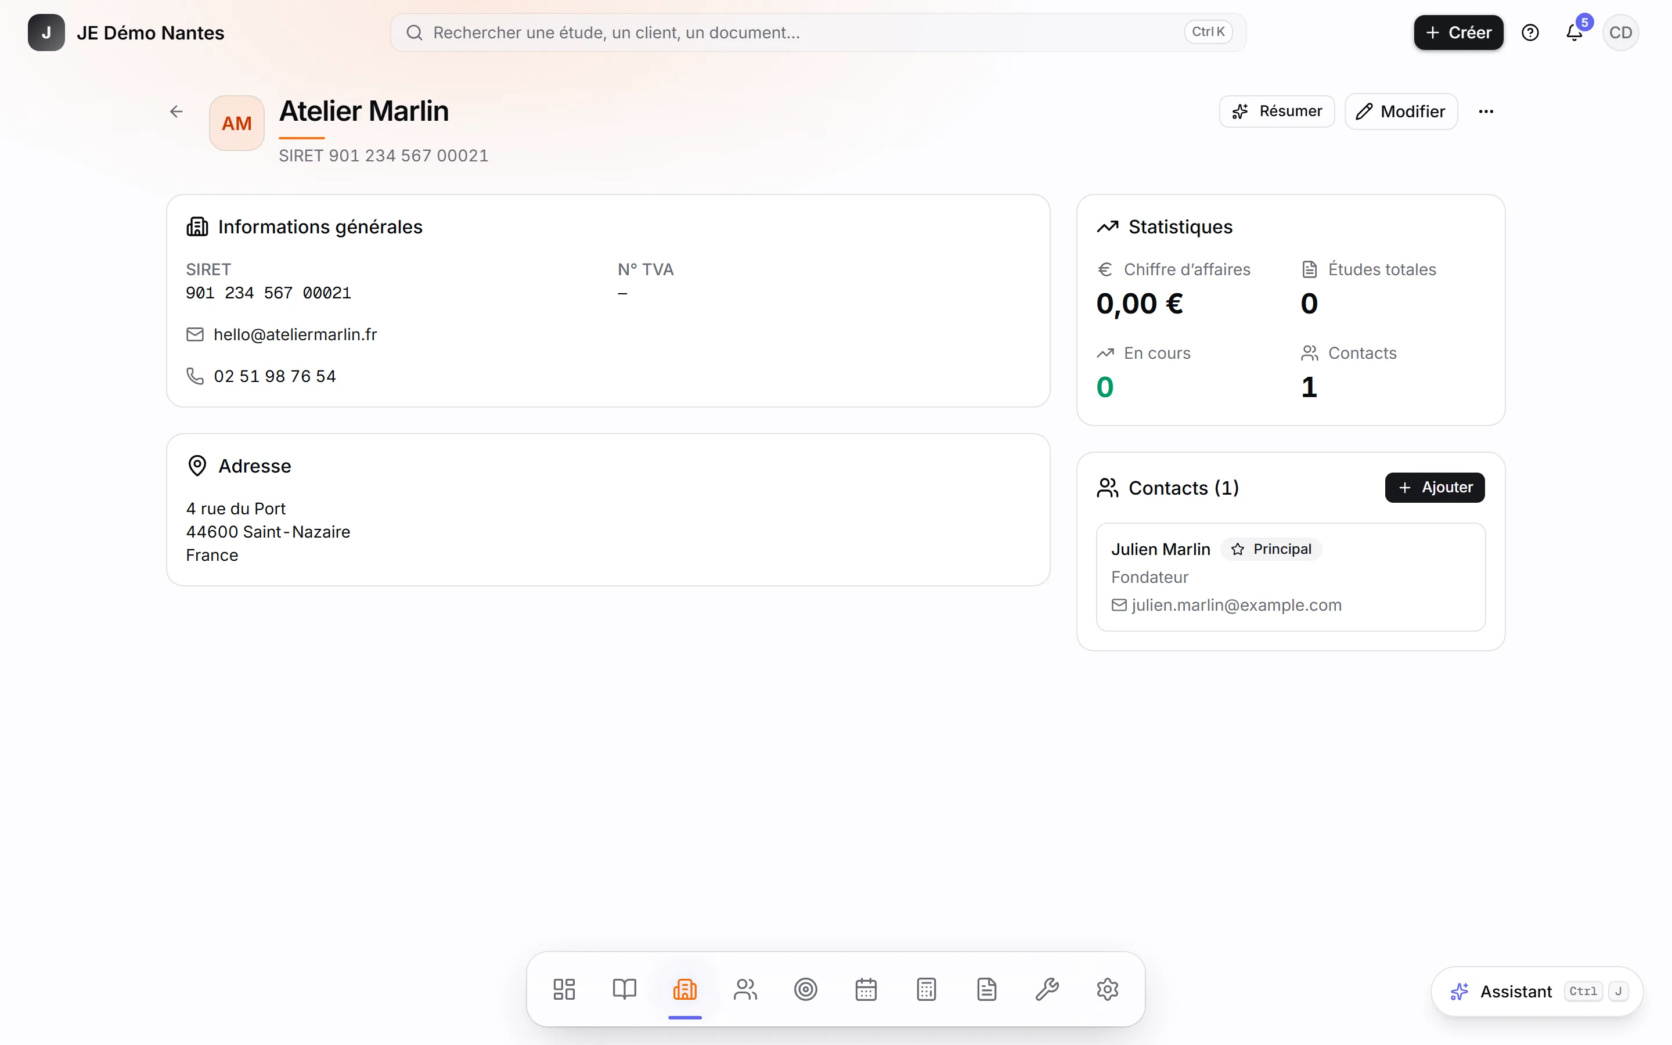Click the Contacts (1) section heading
Viewport: 1672px width, 1045px height.
tap(1184, 488)
